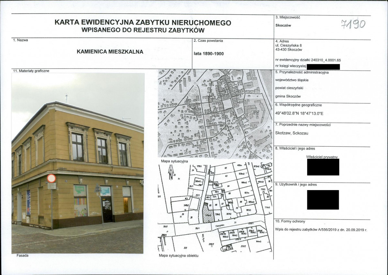Click the redacted owner address box

coord(323,167)
